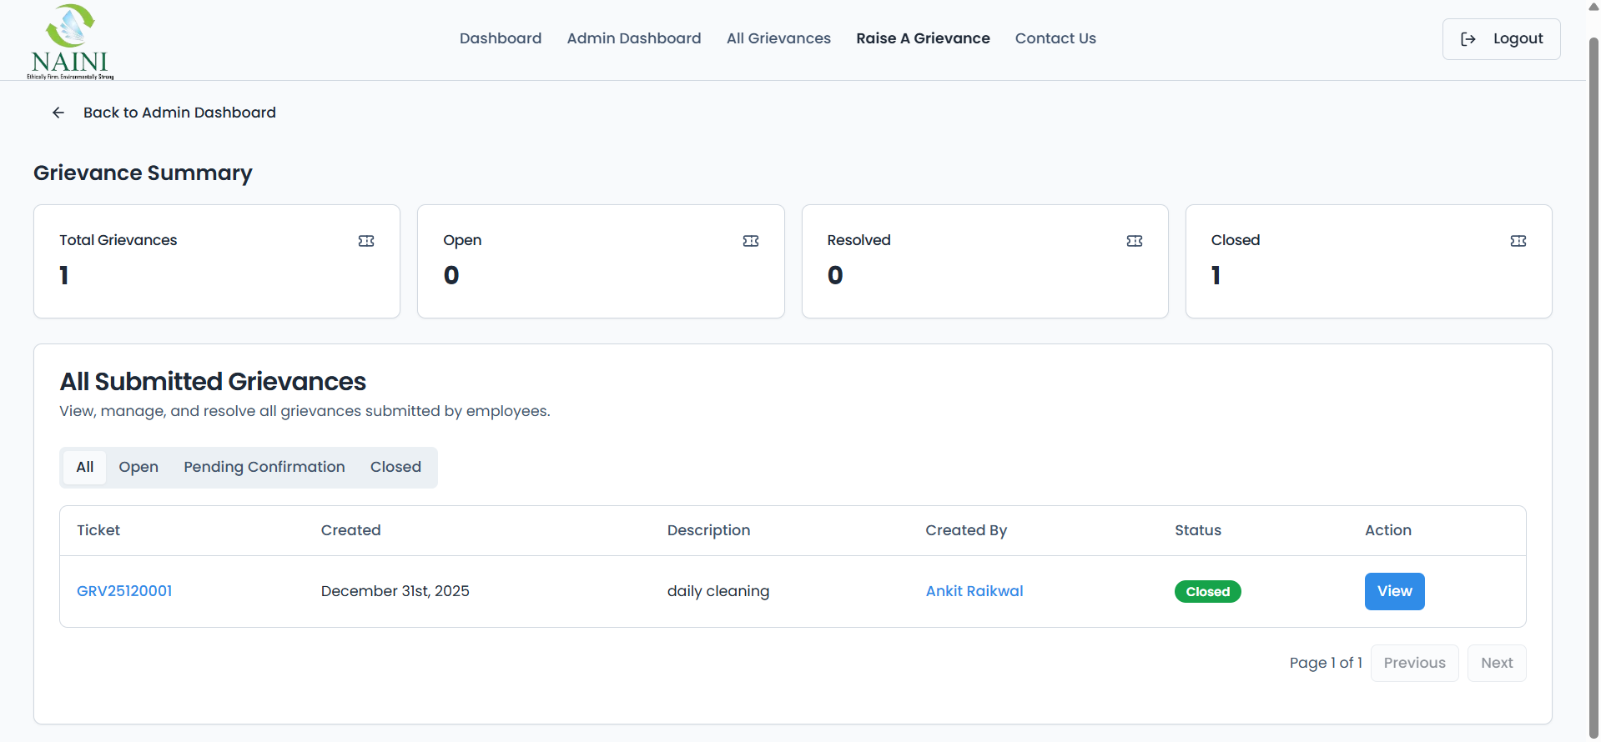Click the Total Grievances ticket icon

click(366, 241)
